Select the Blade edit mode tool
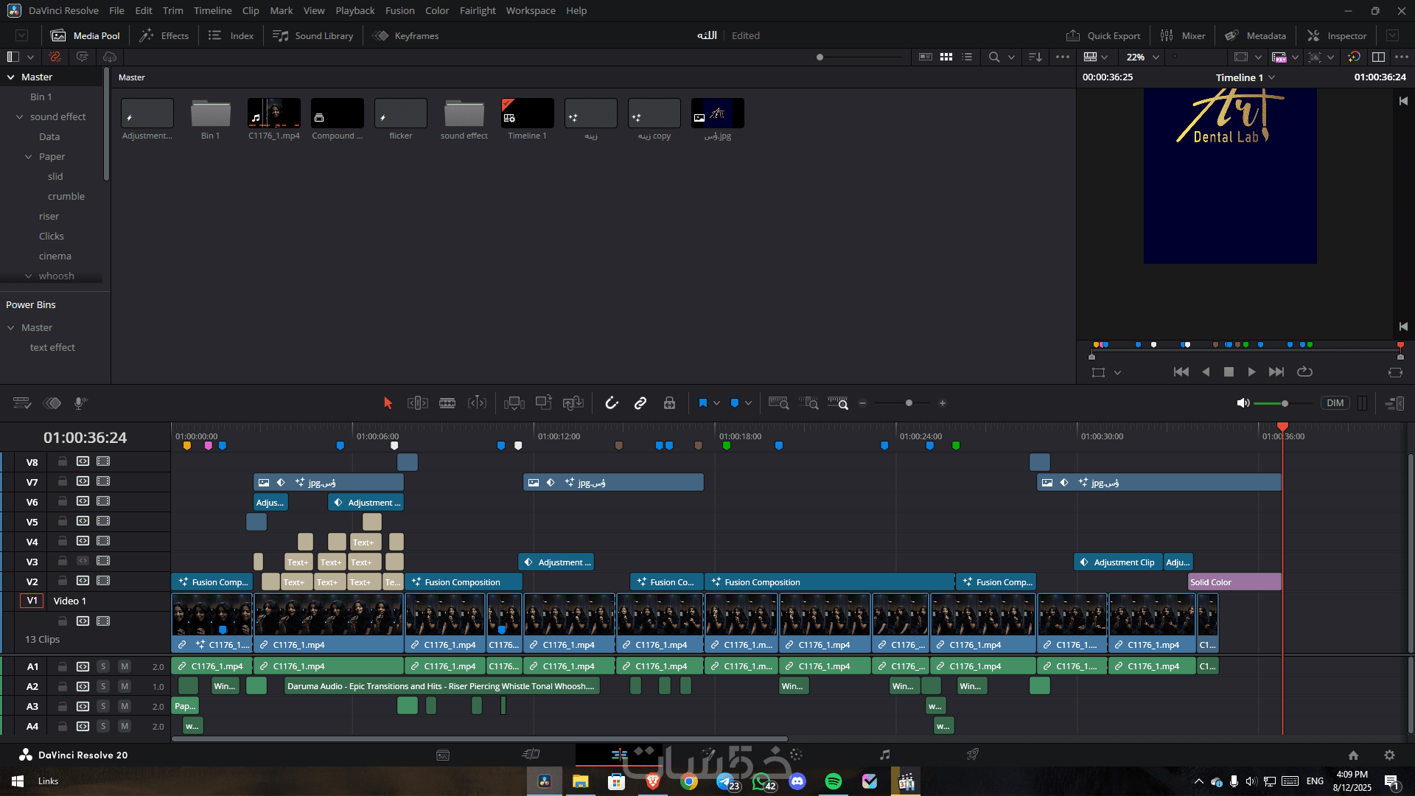This screenshot has height=796, width=1415. [x=447, y=403]
